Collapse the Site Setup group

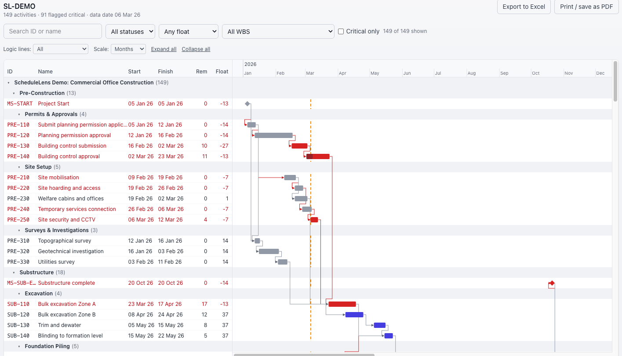click(x=19, y=167)
